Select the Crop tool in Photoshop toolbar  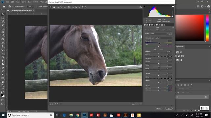[3, 29]
